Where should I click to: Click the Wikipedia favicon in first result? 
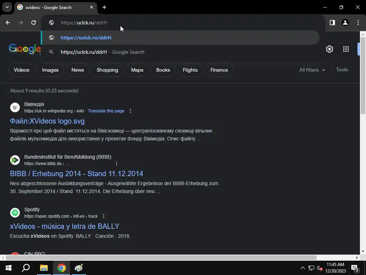15,107
